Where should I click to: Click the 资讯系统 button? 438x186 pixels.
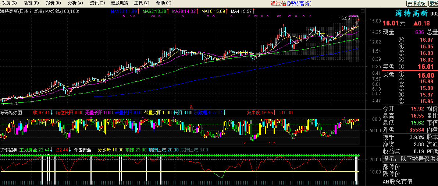417,4
